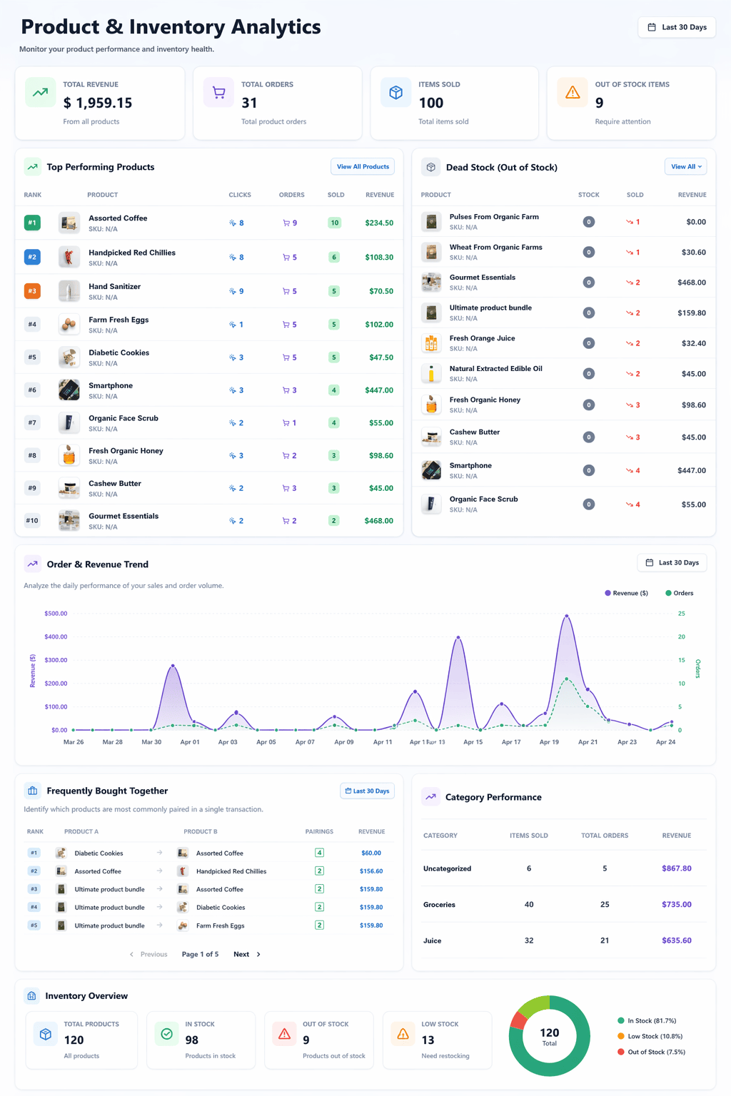Click the sold badge 10 for Assorted Coffee

[334, 223]
